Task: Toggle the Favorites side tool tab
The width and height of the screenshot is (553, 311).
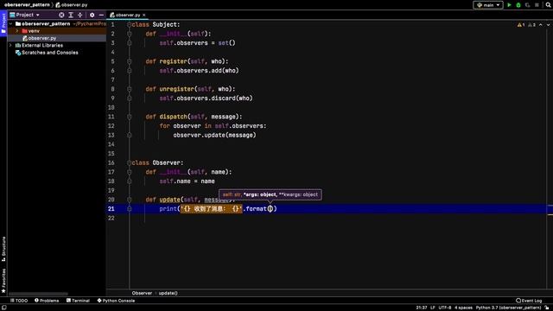Action: point(3,281)
